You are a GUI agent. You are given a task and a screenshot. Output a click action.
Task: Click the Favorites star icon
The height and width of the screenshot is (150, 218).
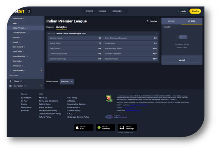pyautogui.click(x=148, y=21)
